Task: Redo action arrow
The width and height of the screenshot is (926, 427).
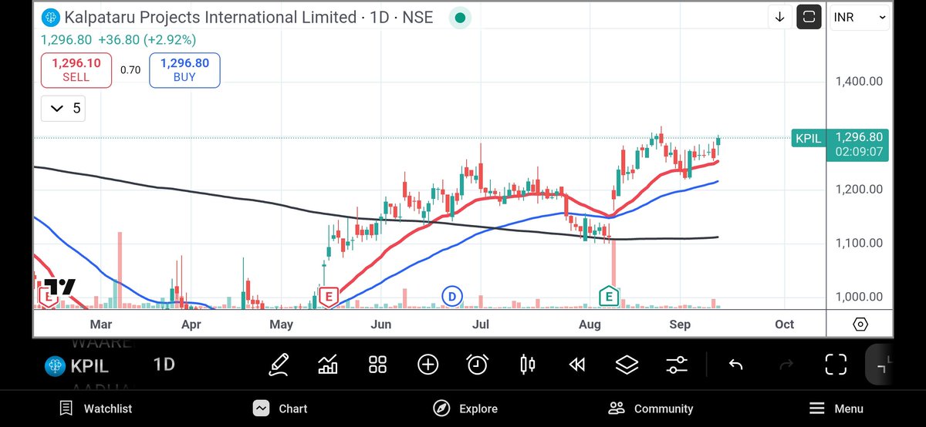Action: click(786, 365)
